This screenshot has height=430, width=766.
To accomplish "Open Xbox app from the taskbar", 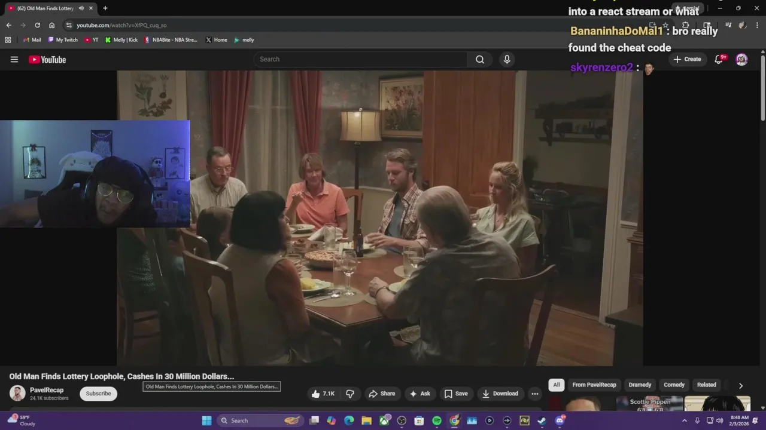I will 384,420.
